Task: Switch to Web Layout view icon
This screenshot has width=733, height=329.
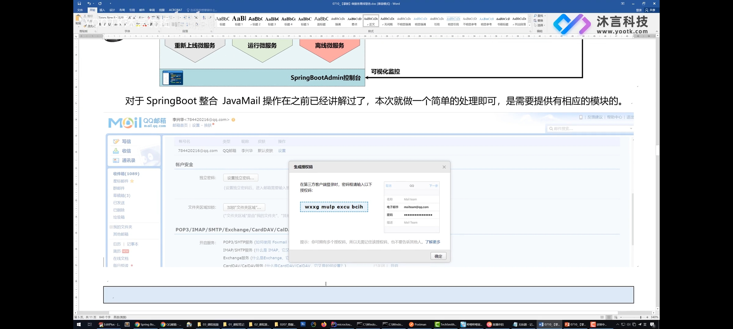Action: click(x=616, y=317)
